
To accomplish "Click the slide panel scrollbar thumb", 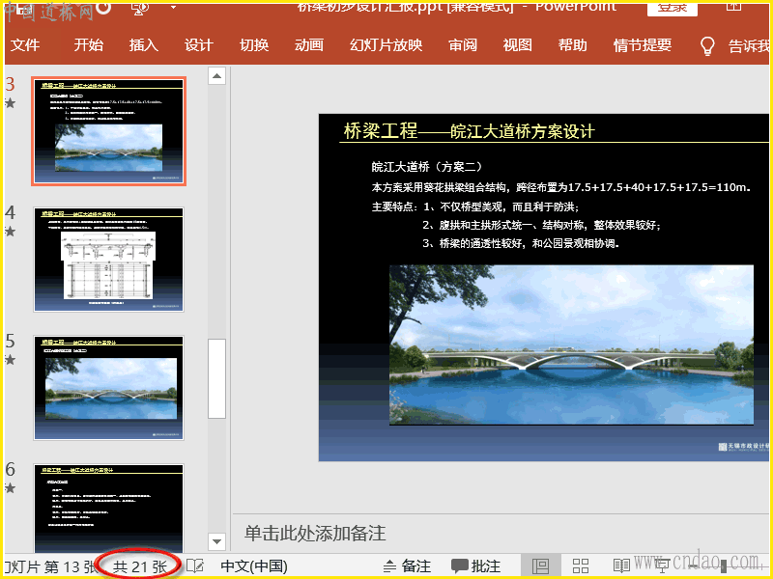I will point(216,378).
